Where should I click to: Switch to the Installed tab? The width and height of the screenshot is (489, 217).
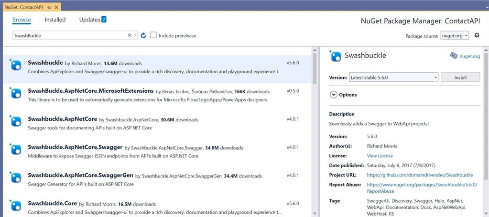[55, 20]
